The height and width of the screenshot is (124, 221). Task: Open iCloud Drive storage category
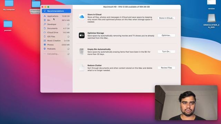click(56, 32)
